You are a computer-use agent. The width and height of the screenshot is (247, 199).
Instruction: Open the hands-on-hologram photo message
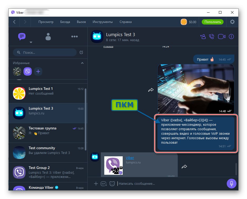click(x=196, y=89)
